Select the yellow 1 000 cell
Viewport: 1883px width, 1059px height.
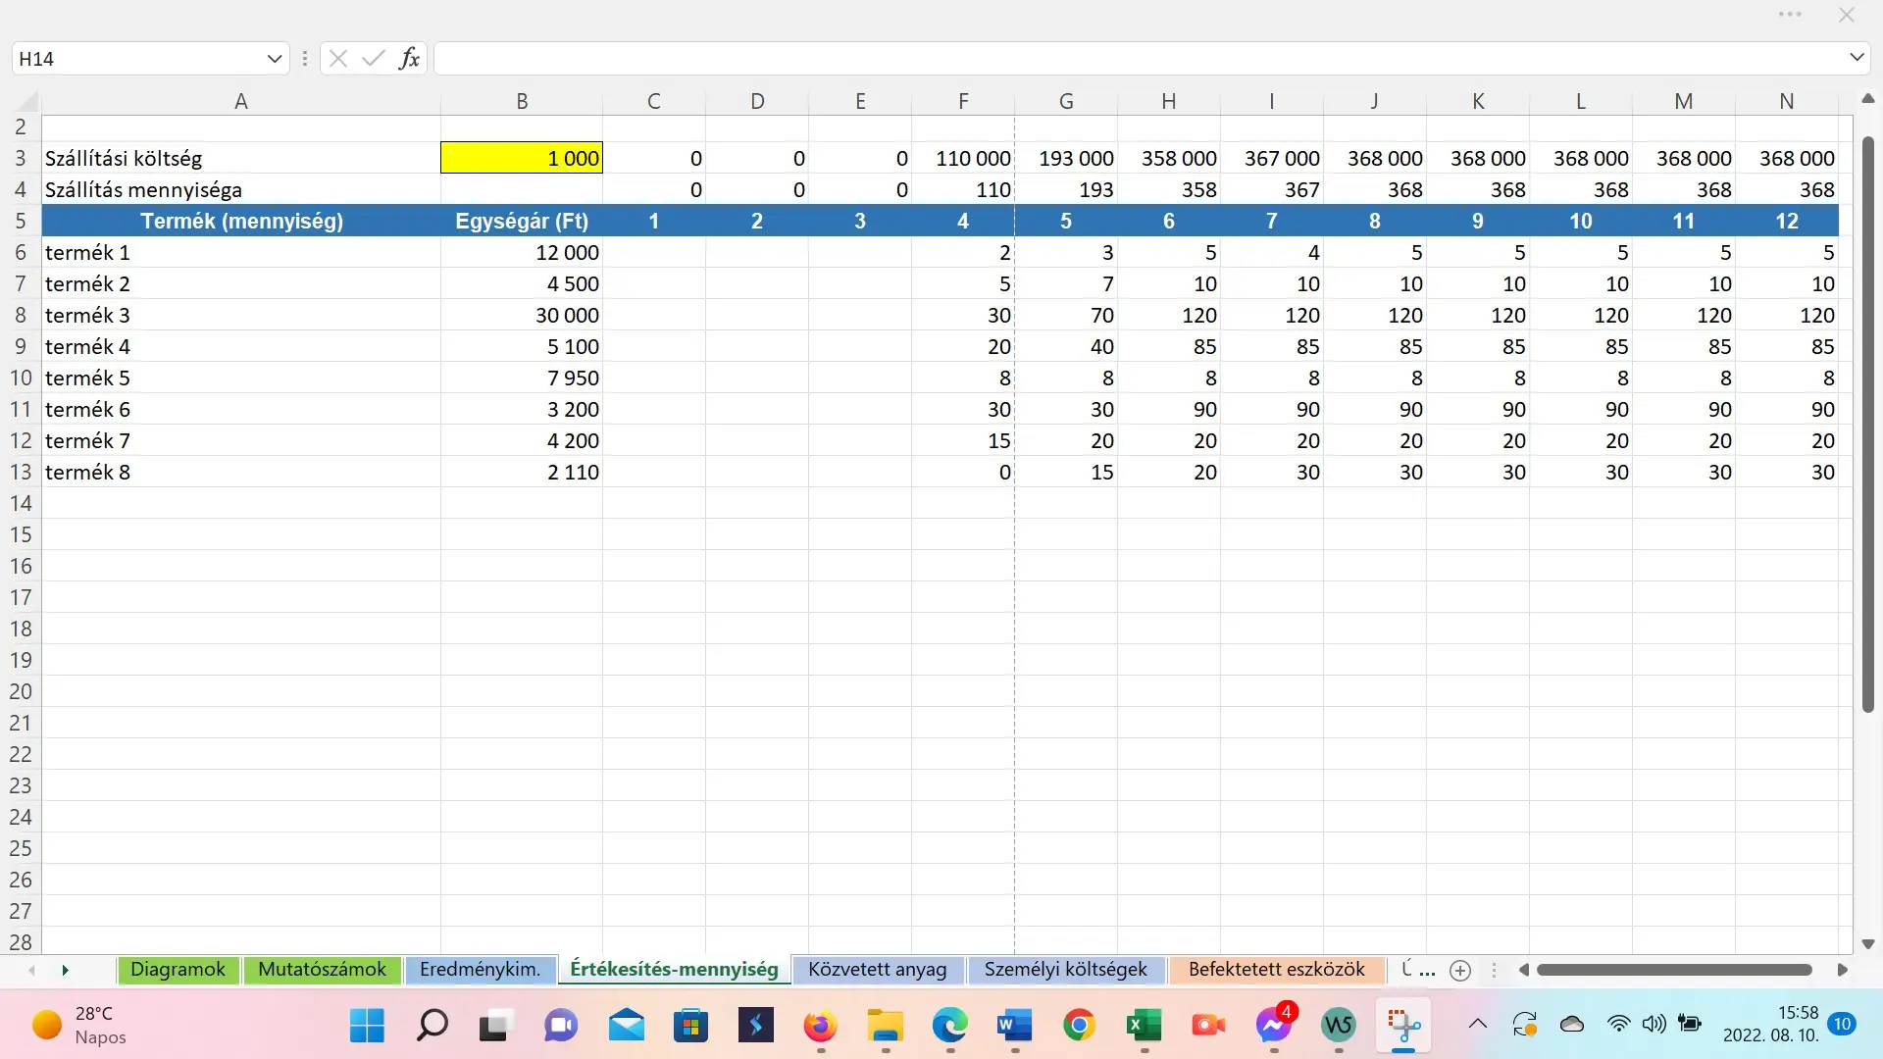coord(522,158)
